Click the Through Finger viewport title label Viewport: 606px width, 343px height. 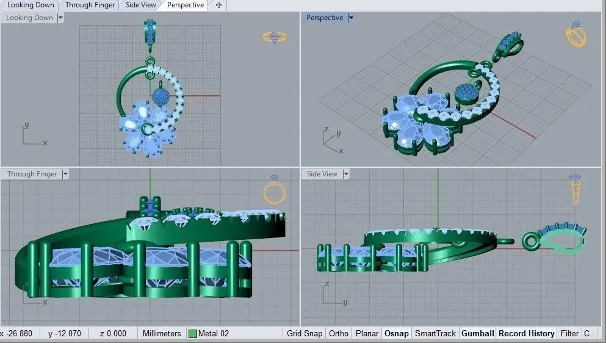(x=32, y=174)
